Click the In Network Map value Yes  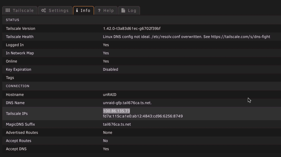tap(106, 53)
